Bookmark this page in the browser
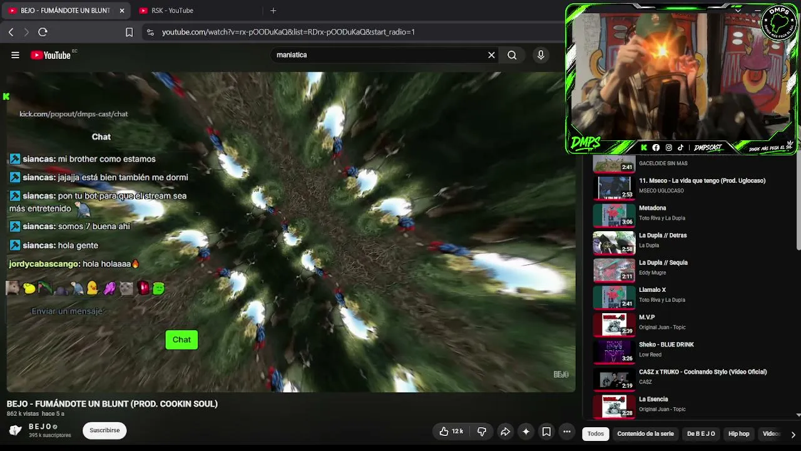 click(x=129, y=32)
